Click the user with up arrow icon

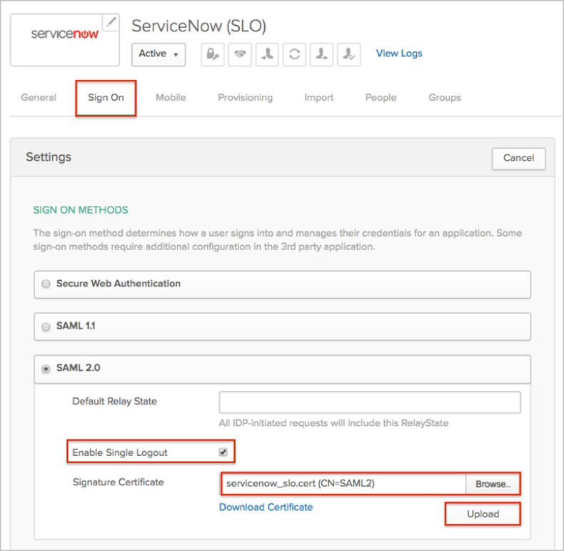coord(267,54)
